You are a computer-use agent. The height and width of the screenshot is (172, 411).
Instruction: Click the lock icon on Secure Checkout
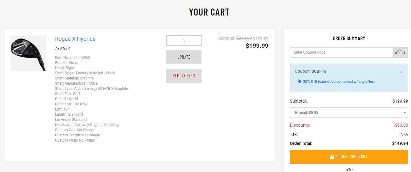coord(332,157)
